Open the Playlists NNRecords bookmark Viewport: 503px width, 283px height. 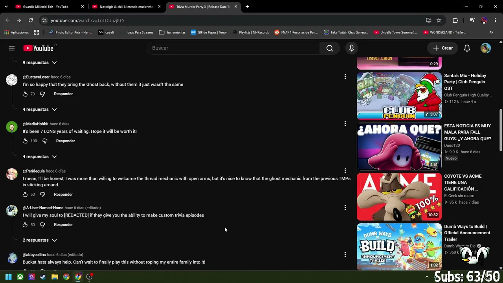tap(251, 32)
